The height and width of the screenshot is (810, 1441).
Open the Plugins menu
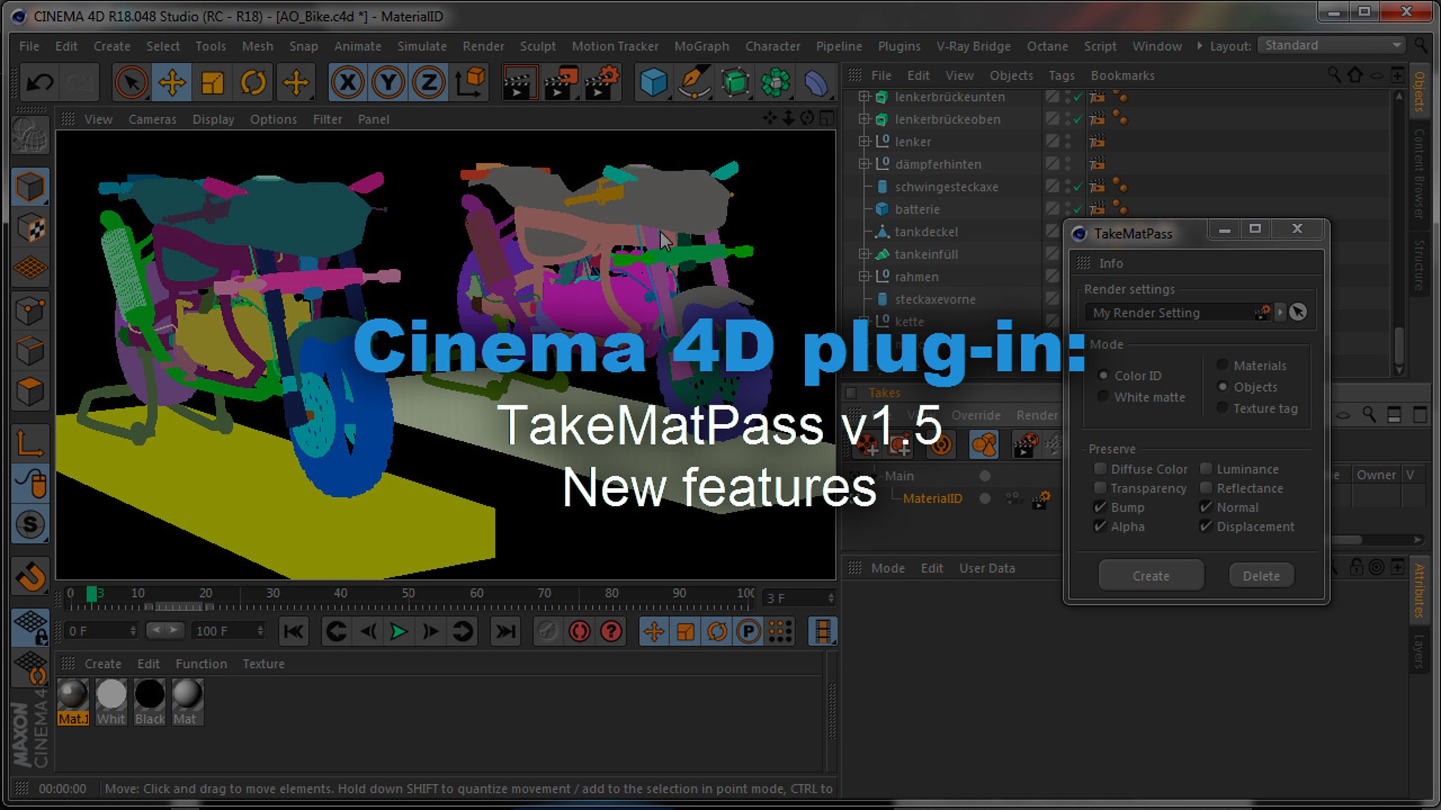tap(898, 46)
